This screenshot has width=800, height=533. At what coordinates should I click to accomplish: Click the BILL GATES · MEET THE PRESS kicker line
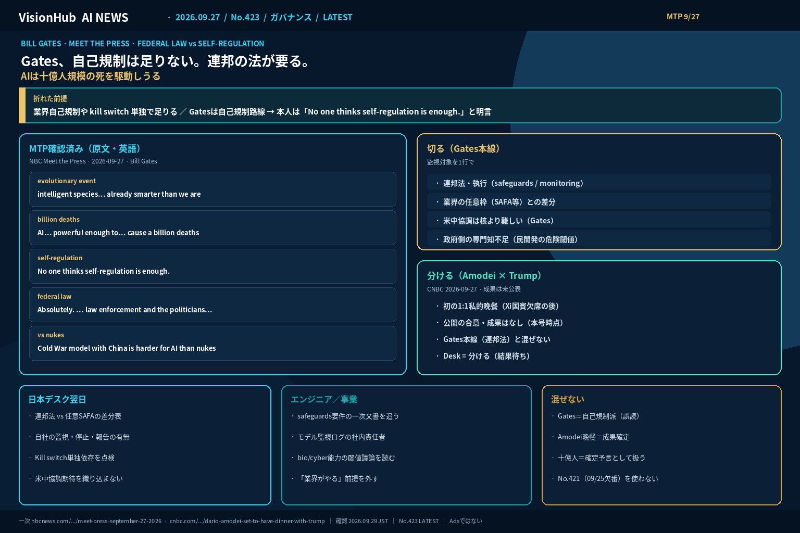[x=142, y=44]
